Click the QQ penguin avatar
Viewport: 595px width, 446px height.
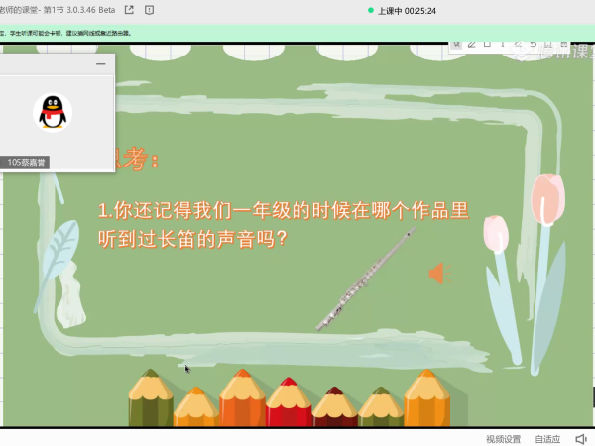click(x=53, y=112)
